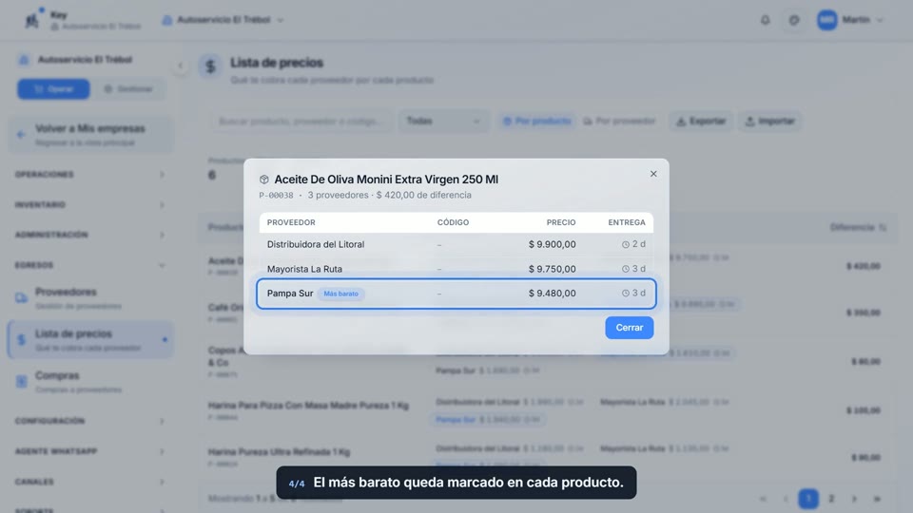This screenshot has width=913, height=513.
Task: Click the product search field
Action: click(x=301, y=121)
